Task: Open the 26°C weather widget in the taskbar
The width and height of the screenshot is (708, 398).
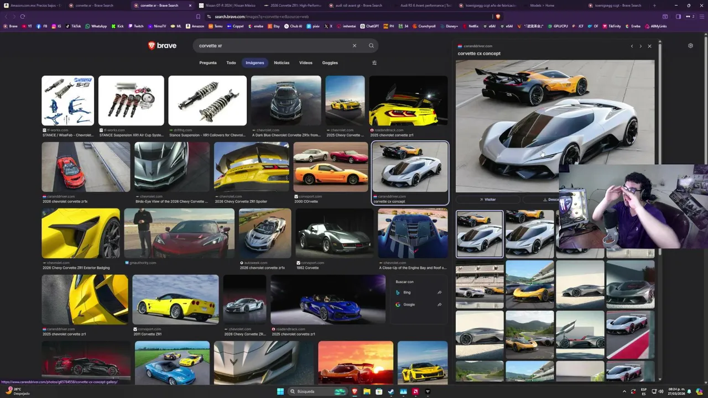Action: 17,391
